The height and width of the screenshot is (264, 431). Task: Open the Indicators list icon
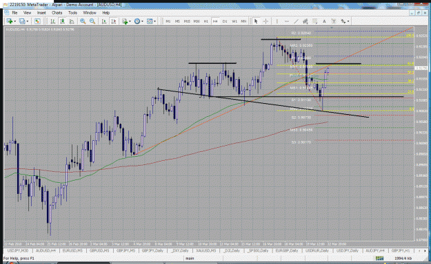125,21
